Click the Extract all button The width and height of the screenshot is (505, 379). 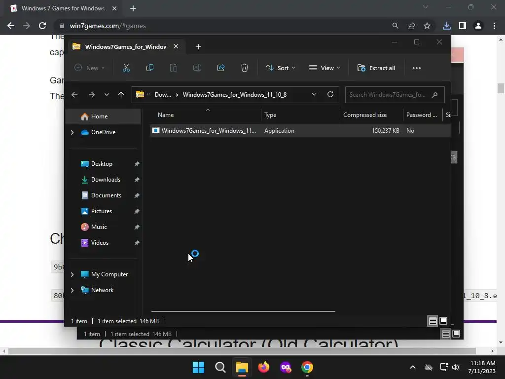pyautogui.click(x=376, y=68)
